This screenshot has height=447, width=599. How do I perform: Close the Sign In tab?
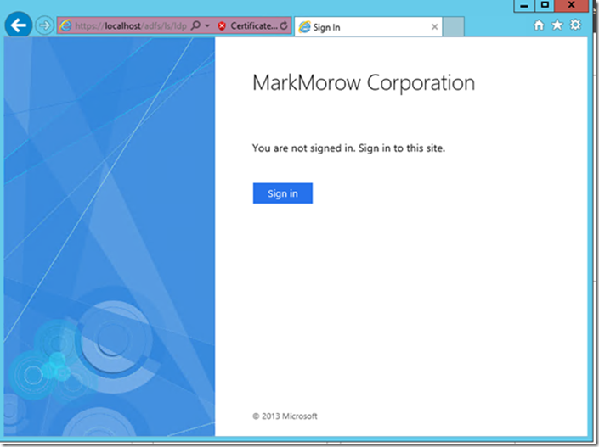434,26
